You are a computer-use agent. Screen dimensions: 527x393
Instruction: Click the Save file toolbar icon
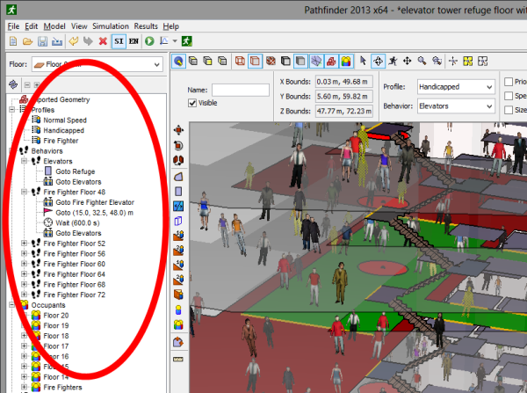tap(42, 41)
